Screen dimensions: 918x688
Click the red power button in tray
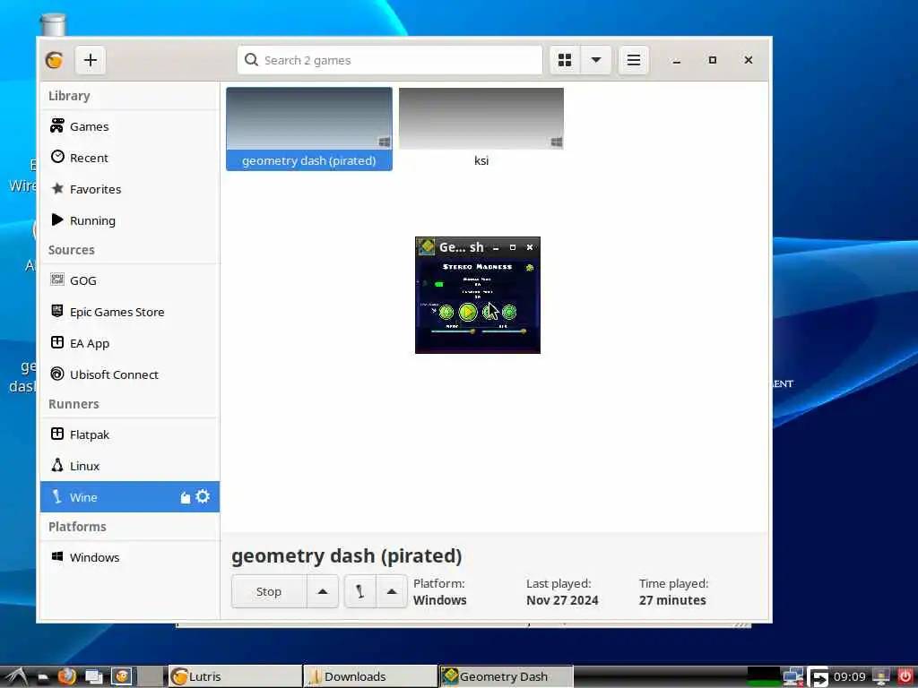coord(905,676)
